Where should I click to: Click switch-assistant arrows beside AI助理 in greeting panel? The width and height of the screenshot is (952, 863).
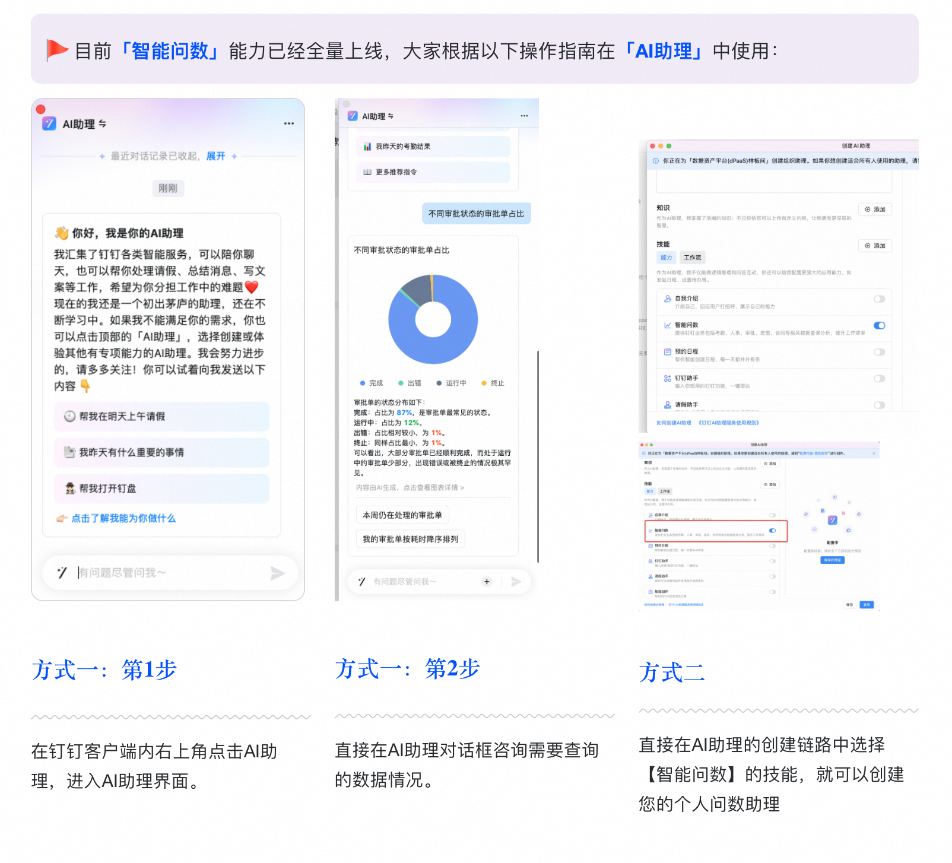click(102, 123)
